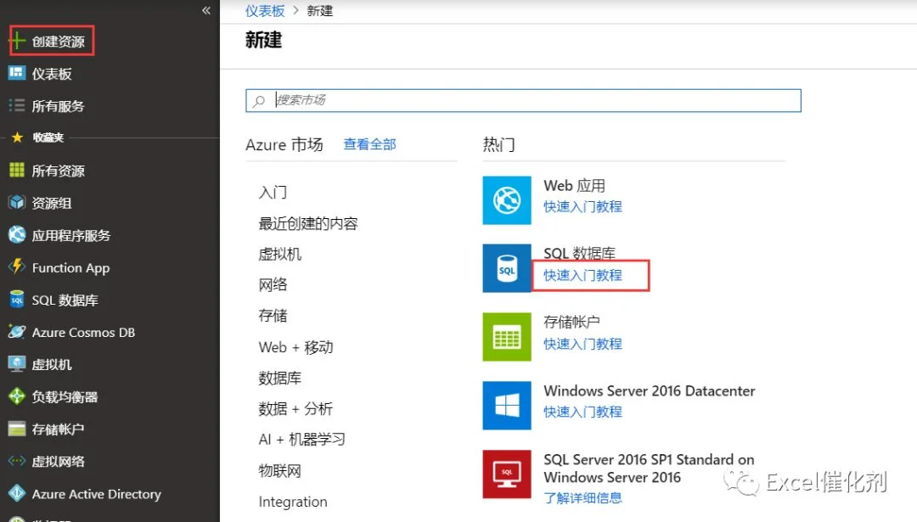Select the Integration marketplace category

(293, 502)
